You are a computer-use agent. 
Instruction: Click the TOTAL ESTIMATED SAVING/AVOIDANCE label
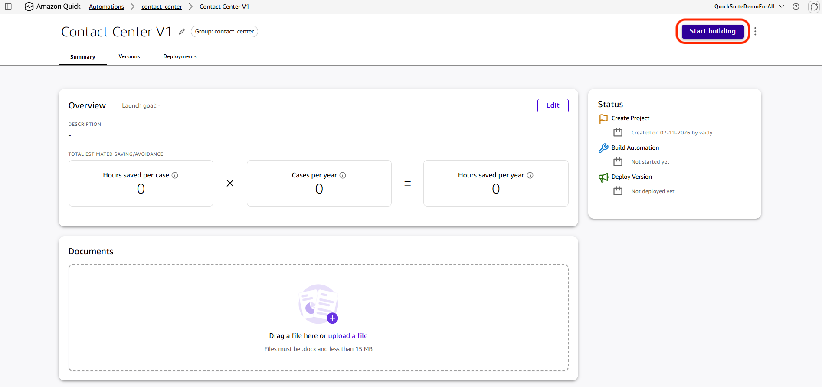116,154
